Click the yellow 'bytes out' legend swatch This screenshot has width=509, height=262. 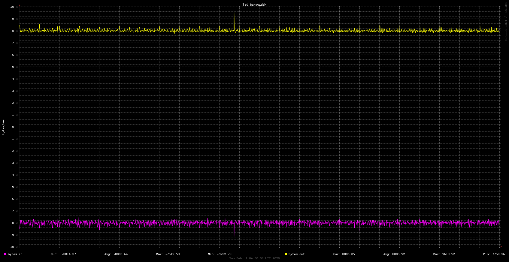pyautogui.click(x=286, y=254)
